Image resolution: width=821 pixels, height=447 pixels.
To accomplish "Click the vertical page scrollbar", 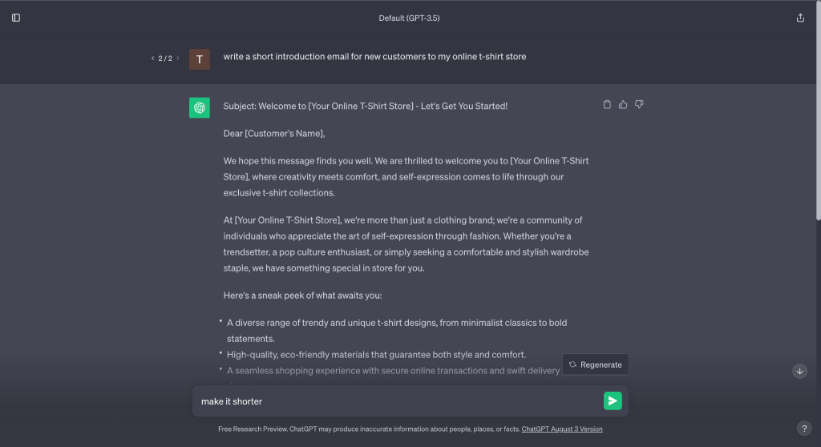I will [817, 112].
